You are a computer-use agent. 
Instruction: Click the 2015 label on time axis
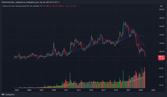pyautogui.click(x=91, y=90)
